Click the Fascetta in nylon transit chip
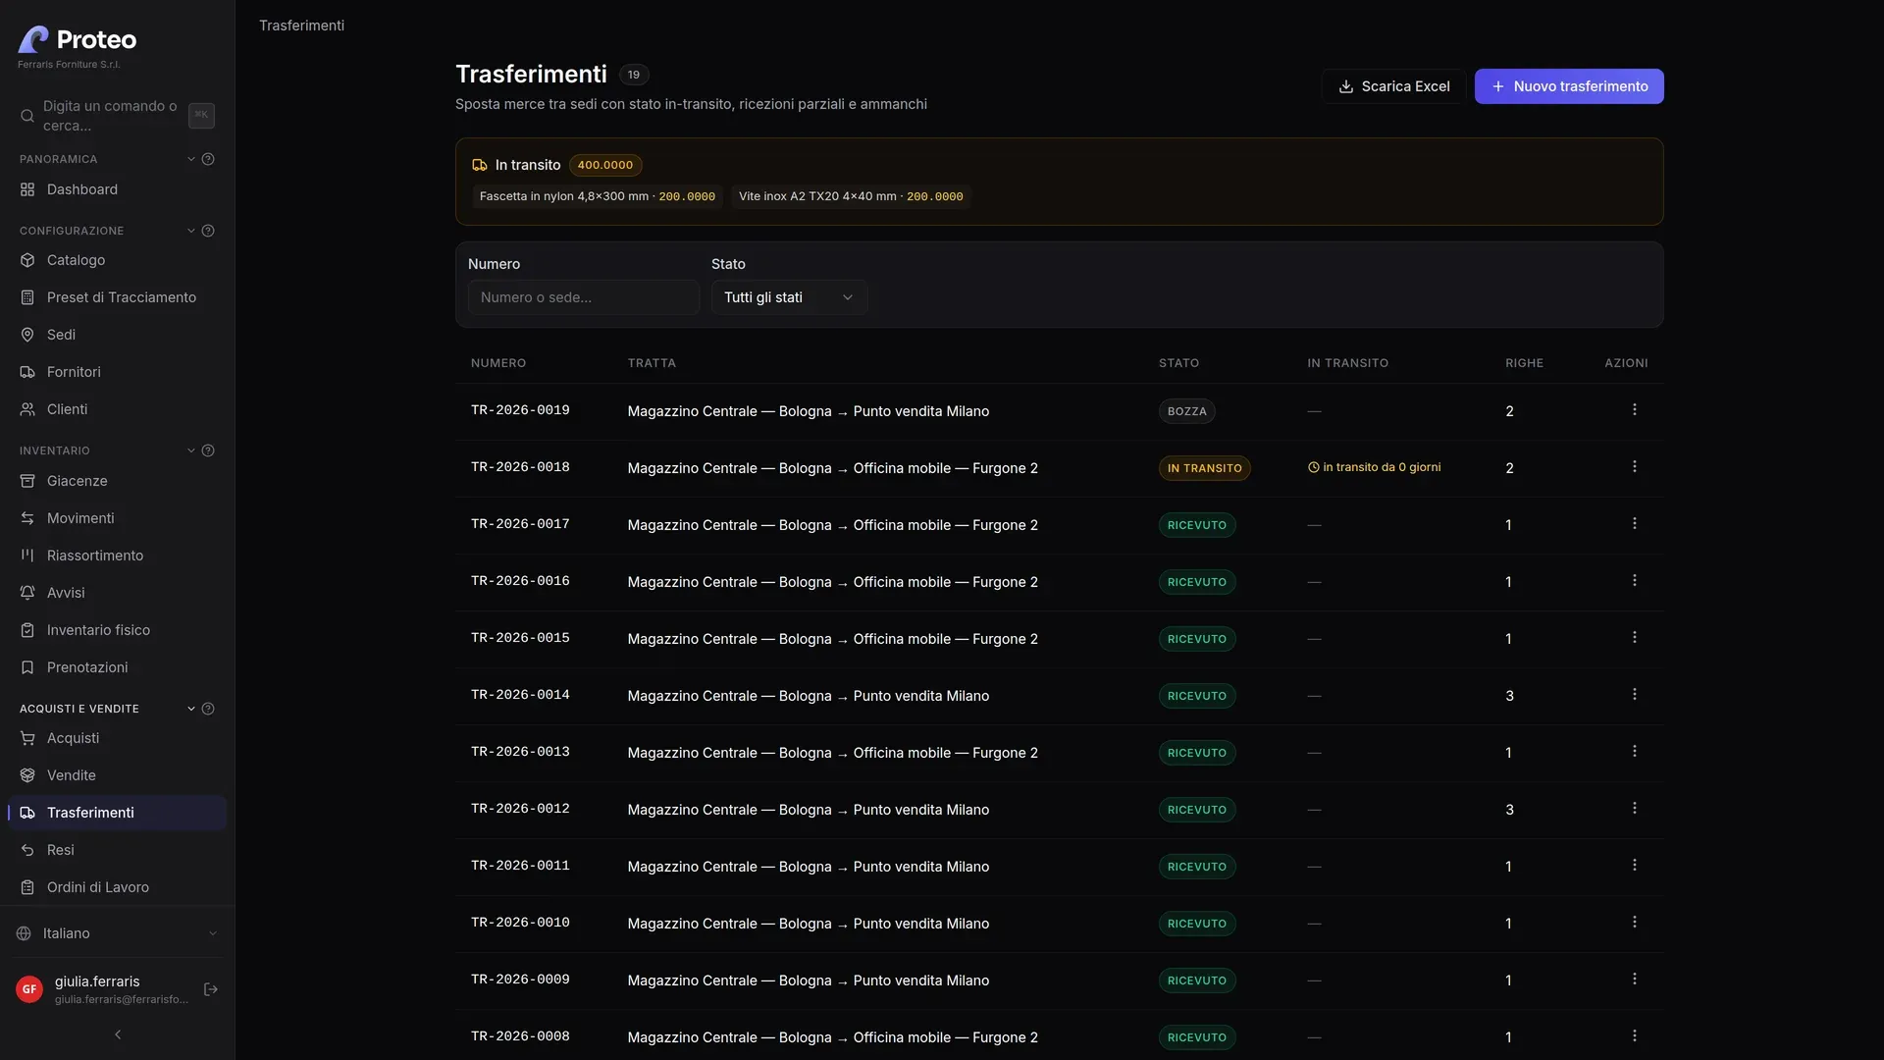The width and height of the screenshot is (1884, 1060). [x=597, y=196]
